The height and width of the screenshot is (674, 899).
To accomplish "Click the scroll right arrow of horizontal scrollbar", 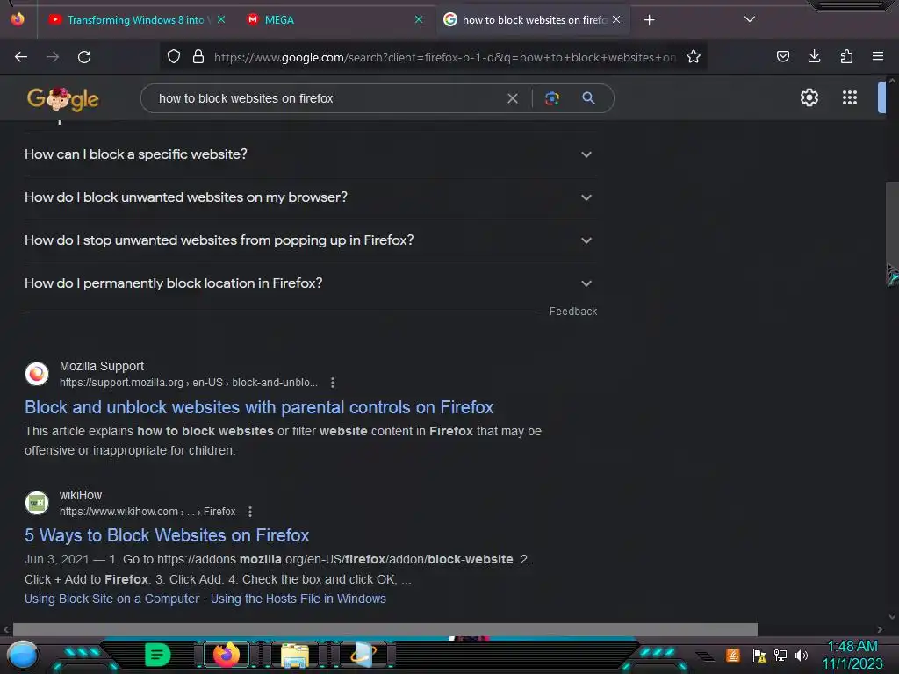I will [880, 629].
